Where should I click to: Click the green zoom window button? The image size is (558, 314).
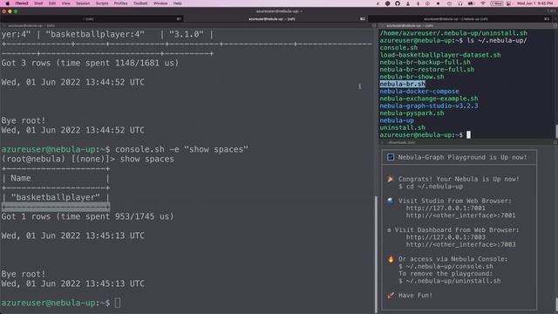point(16,11)
